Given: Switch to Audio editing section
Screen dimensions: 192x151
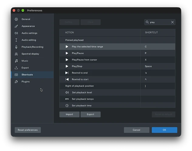Looking at the screenshot, I should click(32, 40).
